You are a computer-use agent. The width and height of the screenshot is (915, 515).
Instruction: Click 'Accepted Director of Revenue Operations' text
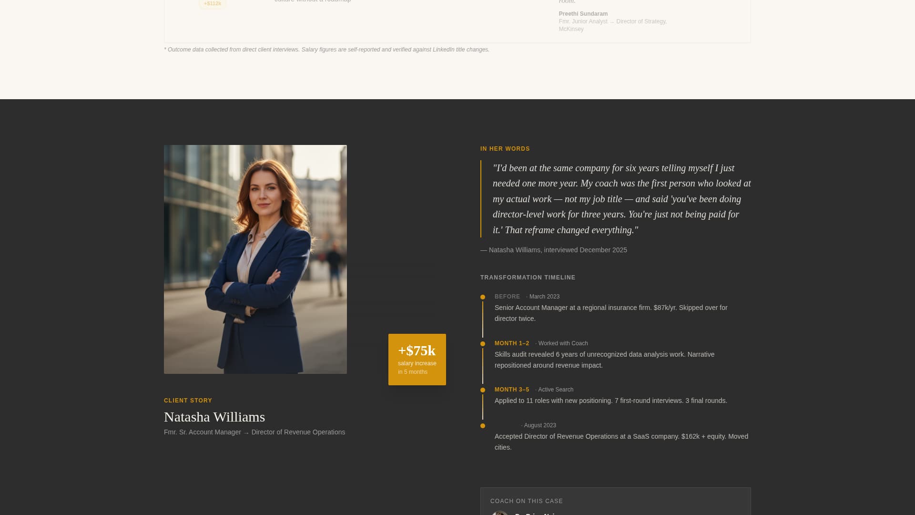[621, 442]
